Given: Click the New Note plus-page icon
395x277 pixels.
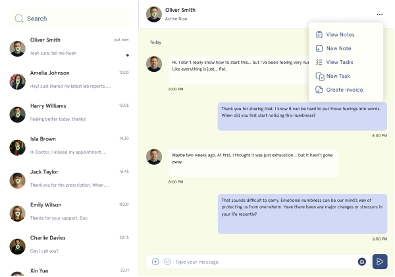Looking at the screenshot, I should 319,48.
